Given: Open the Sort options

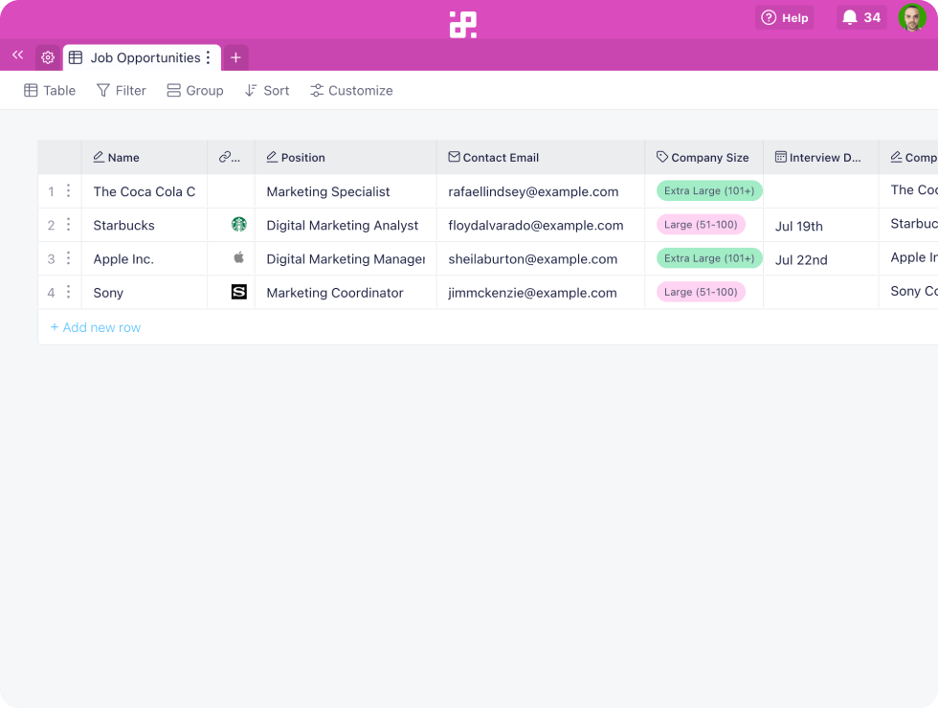Looking at the screenshot, I should 267,90.
